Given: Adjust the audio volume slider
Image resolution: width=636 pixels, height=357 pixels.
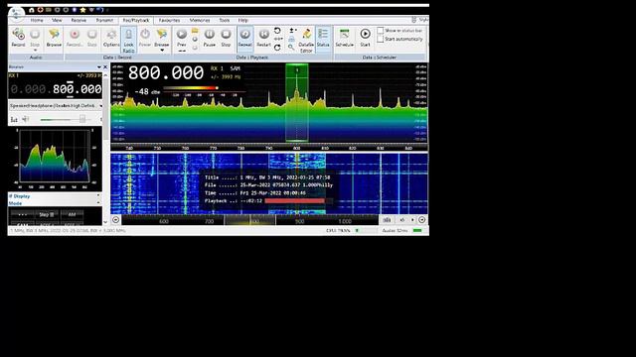Looking at the screenshot, I should click(x=82, y=119).
